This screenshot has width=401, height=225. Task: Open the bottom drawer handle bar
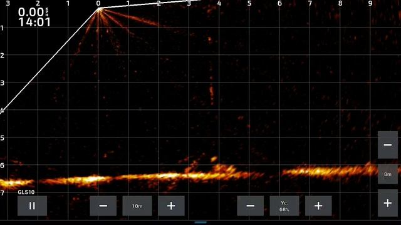pyautogui.click(x=200, y=222)
